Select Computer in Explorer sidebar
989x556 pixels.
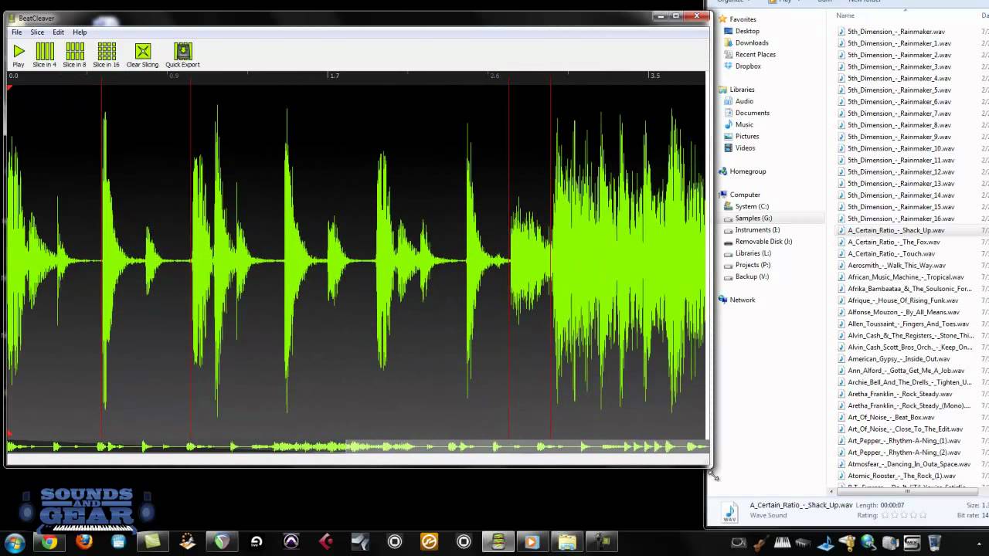(745, 195)
